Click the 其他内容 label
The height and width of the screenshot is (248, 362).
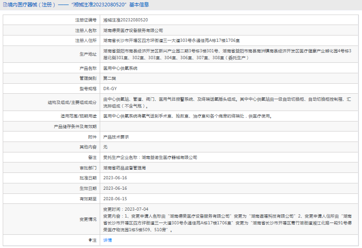coord(88,147)
